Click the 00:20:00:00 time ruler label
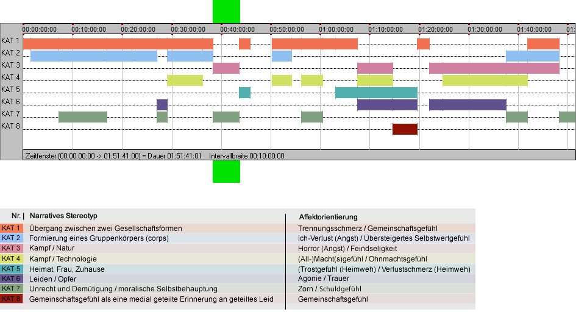Viewport: 576px width, 323px height. (138, 29)
